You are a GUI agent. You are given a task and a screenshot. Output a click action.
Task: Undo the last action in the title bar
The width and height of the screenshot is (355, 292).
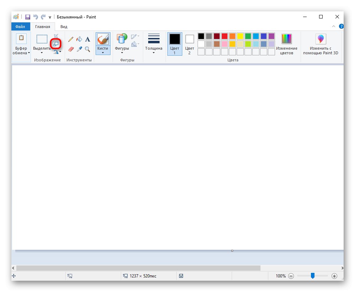pyautogui.click(x=36, y=17)
